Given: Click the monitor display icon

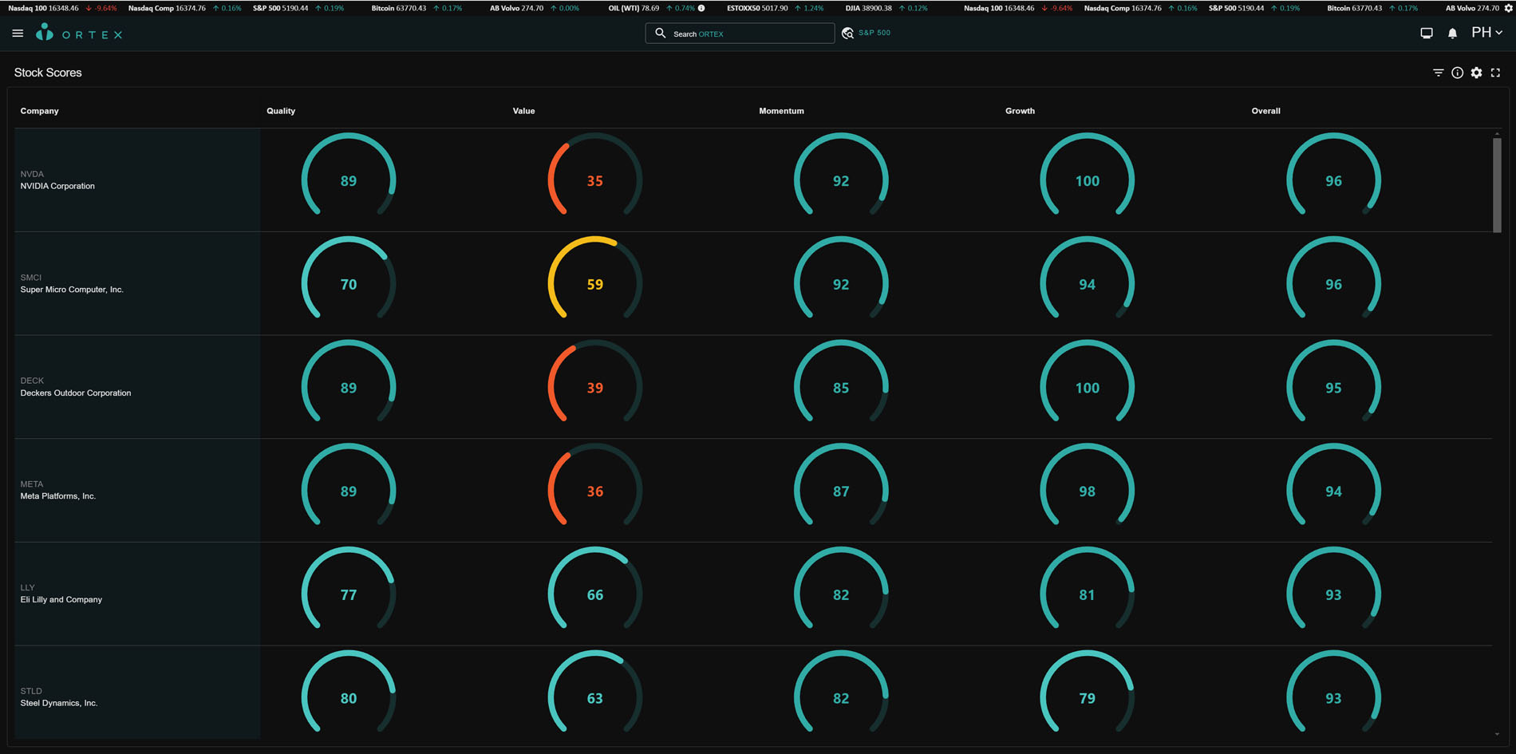Looking at the screenshot, I should point(1427,34).
